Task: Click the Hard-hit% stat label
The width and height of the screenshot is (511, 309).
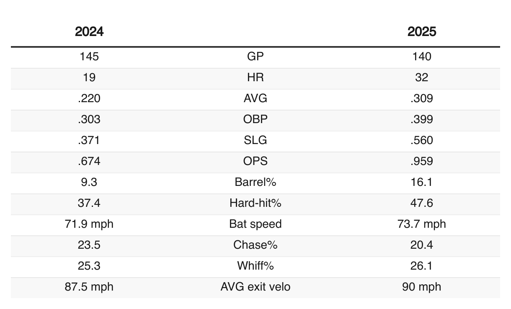Action: tap(255, 203)
